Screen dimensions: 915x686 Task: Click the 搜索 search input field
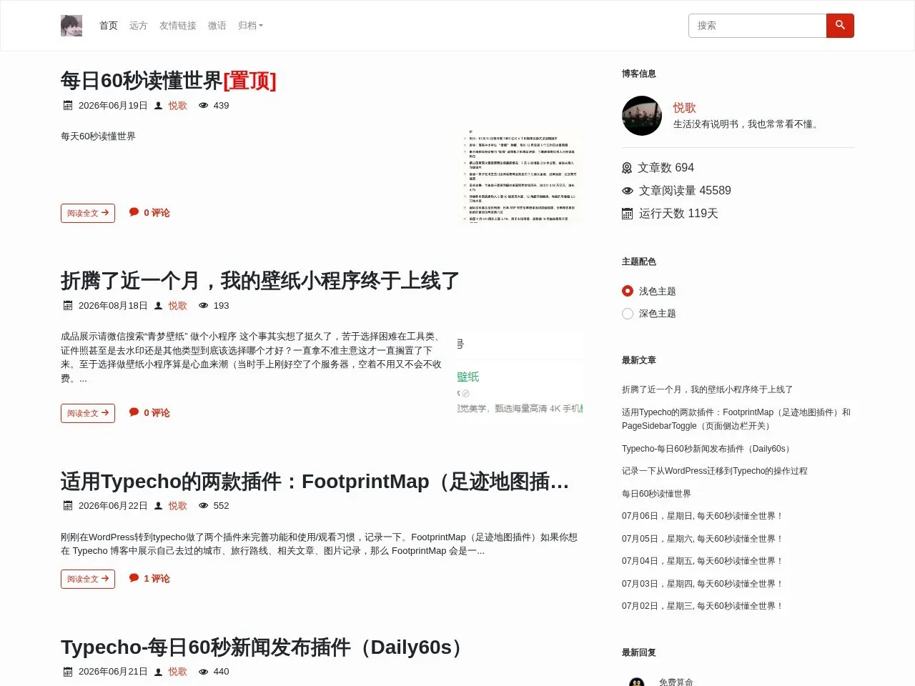(758, 26)
